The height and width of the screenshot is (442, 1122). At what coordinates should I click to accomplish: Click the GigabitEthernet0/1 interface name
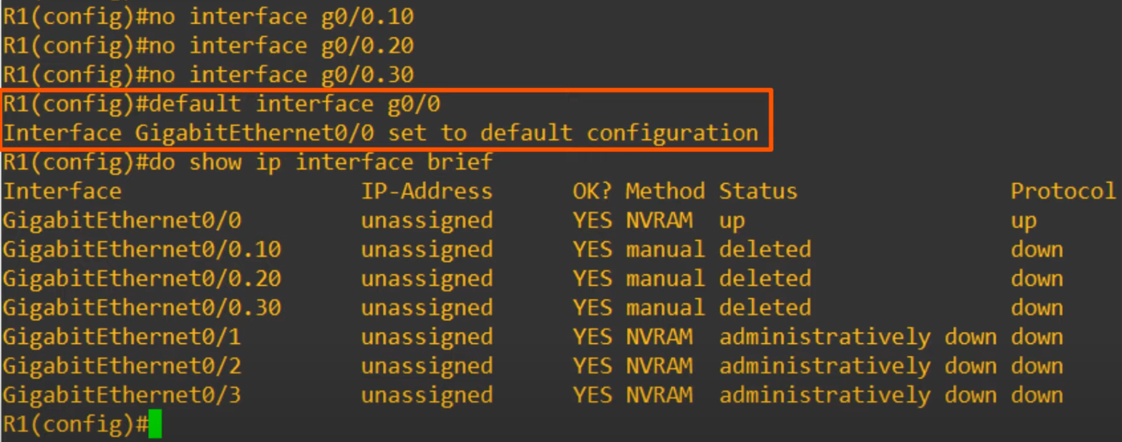(122, 337)
